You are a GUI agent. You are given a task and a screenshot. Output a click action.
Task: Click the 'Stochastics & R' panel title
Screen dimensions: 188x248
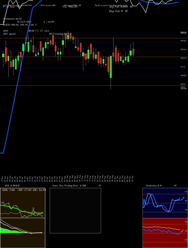point(154,186)
